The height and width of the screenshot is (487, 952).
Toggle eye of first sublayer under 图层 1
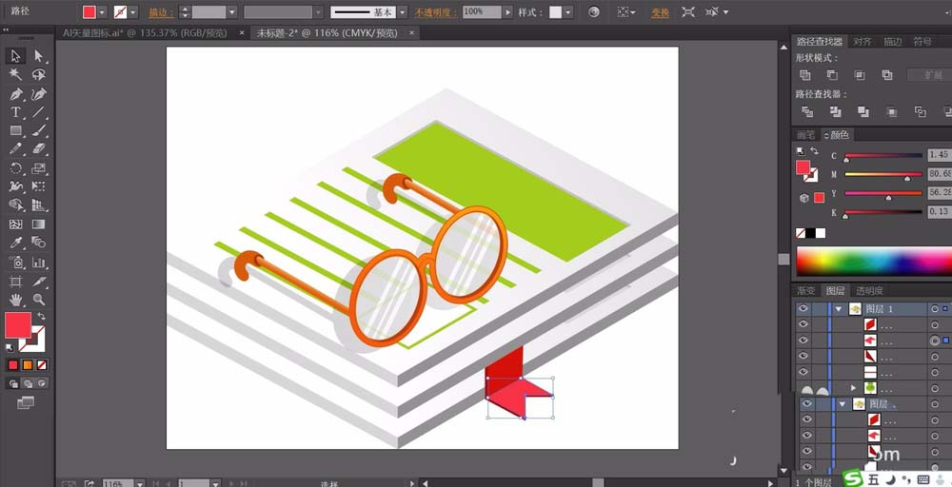[x=803, y=324]
